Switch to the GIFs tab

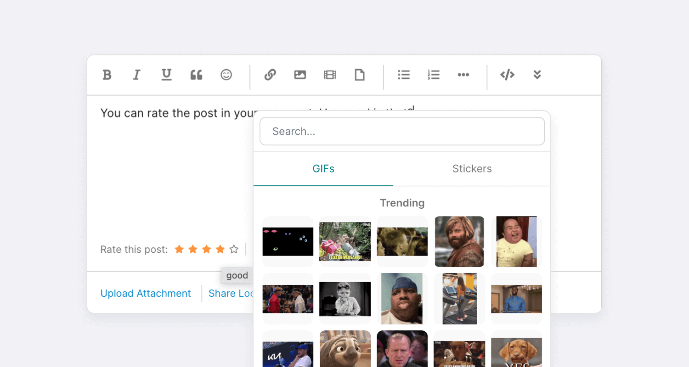click(323, 169)
